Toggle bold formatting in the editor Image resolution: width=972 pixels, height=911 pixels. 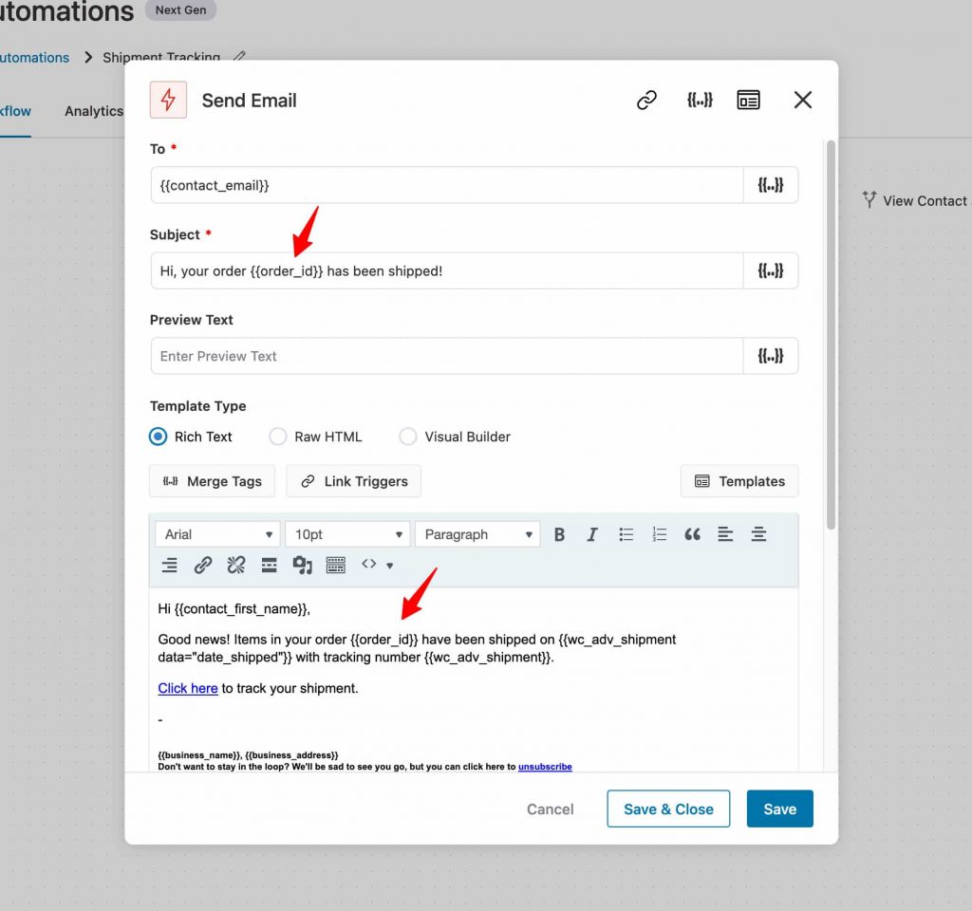[559, 534]
